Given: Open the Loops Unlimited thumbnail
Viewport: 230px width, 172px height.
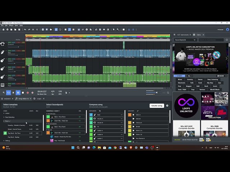Looking at the screenshot, I should coord(187,106).
